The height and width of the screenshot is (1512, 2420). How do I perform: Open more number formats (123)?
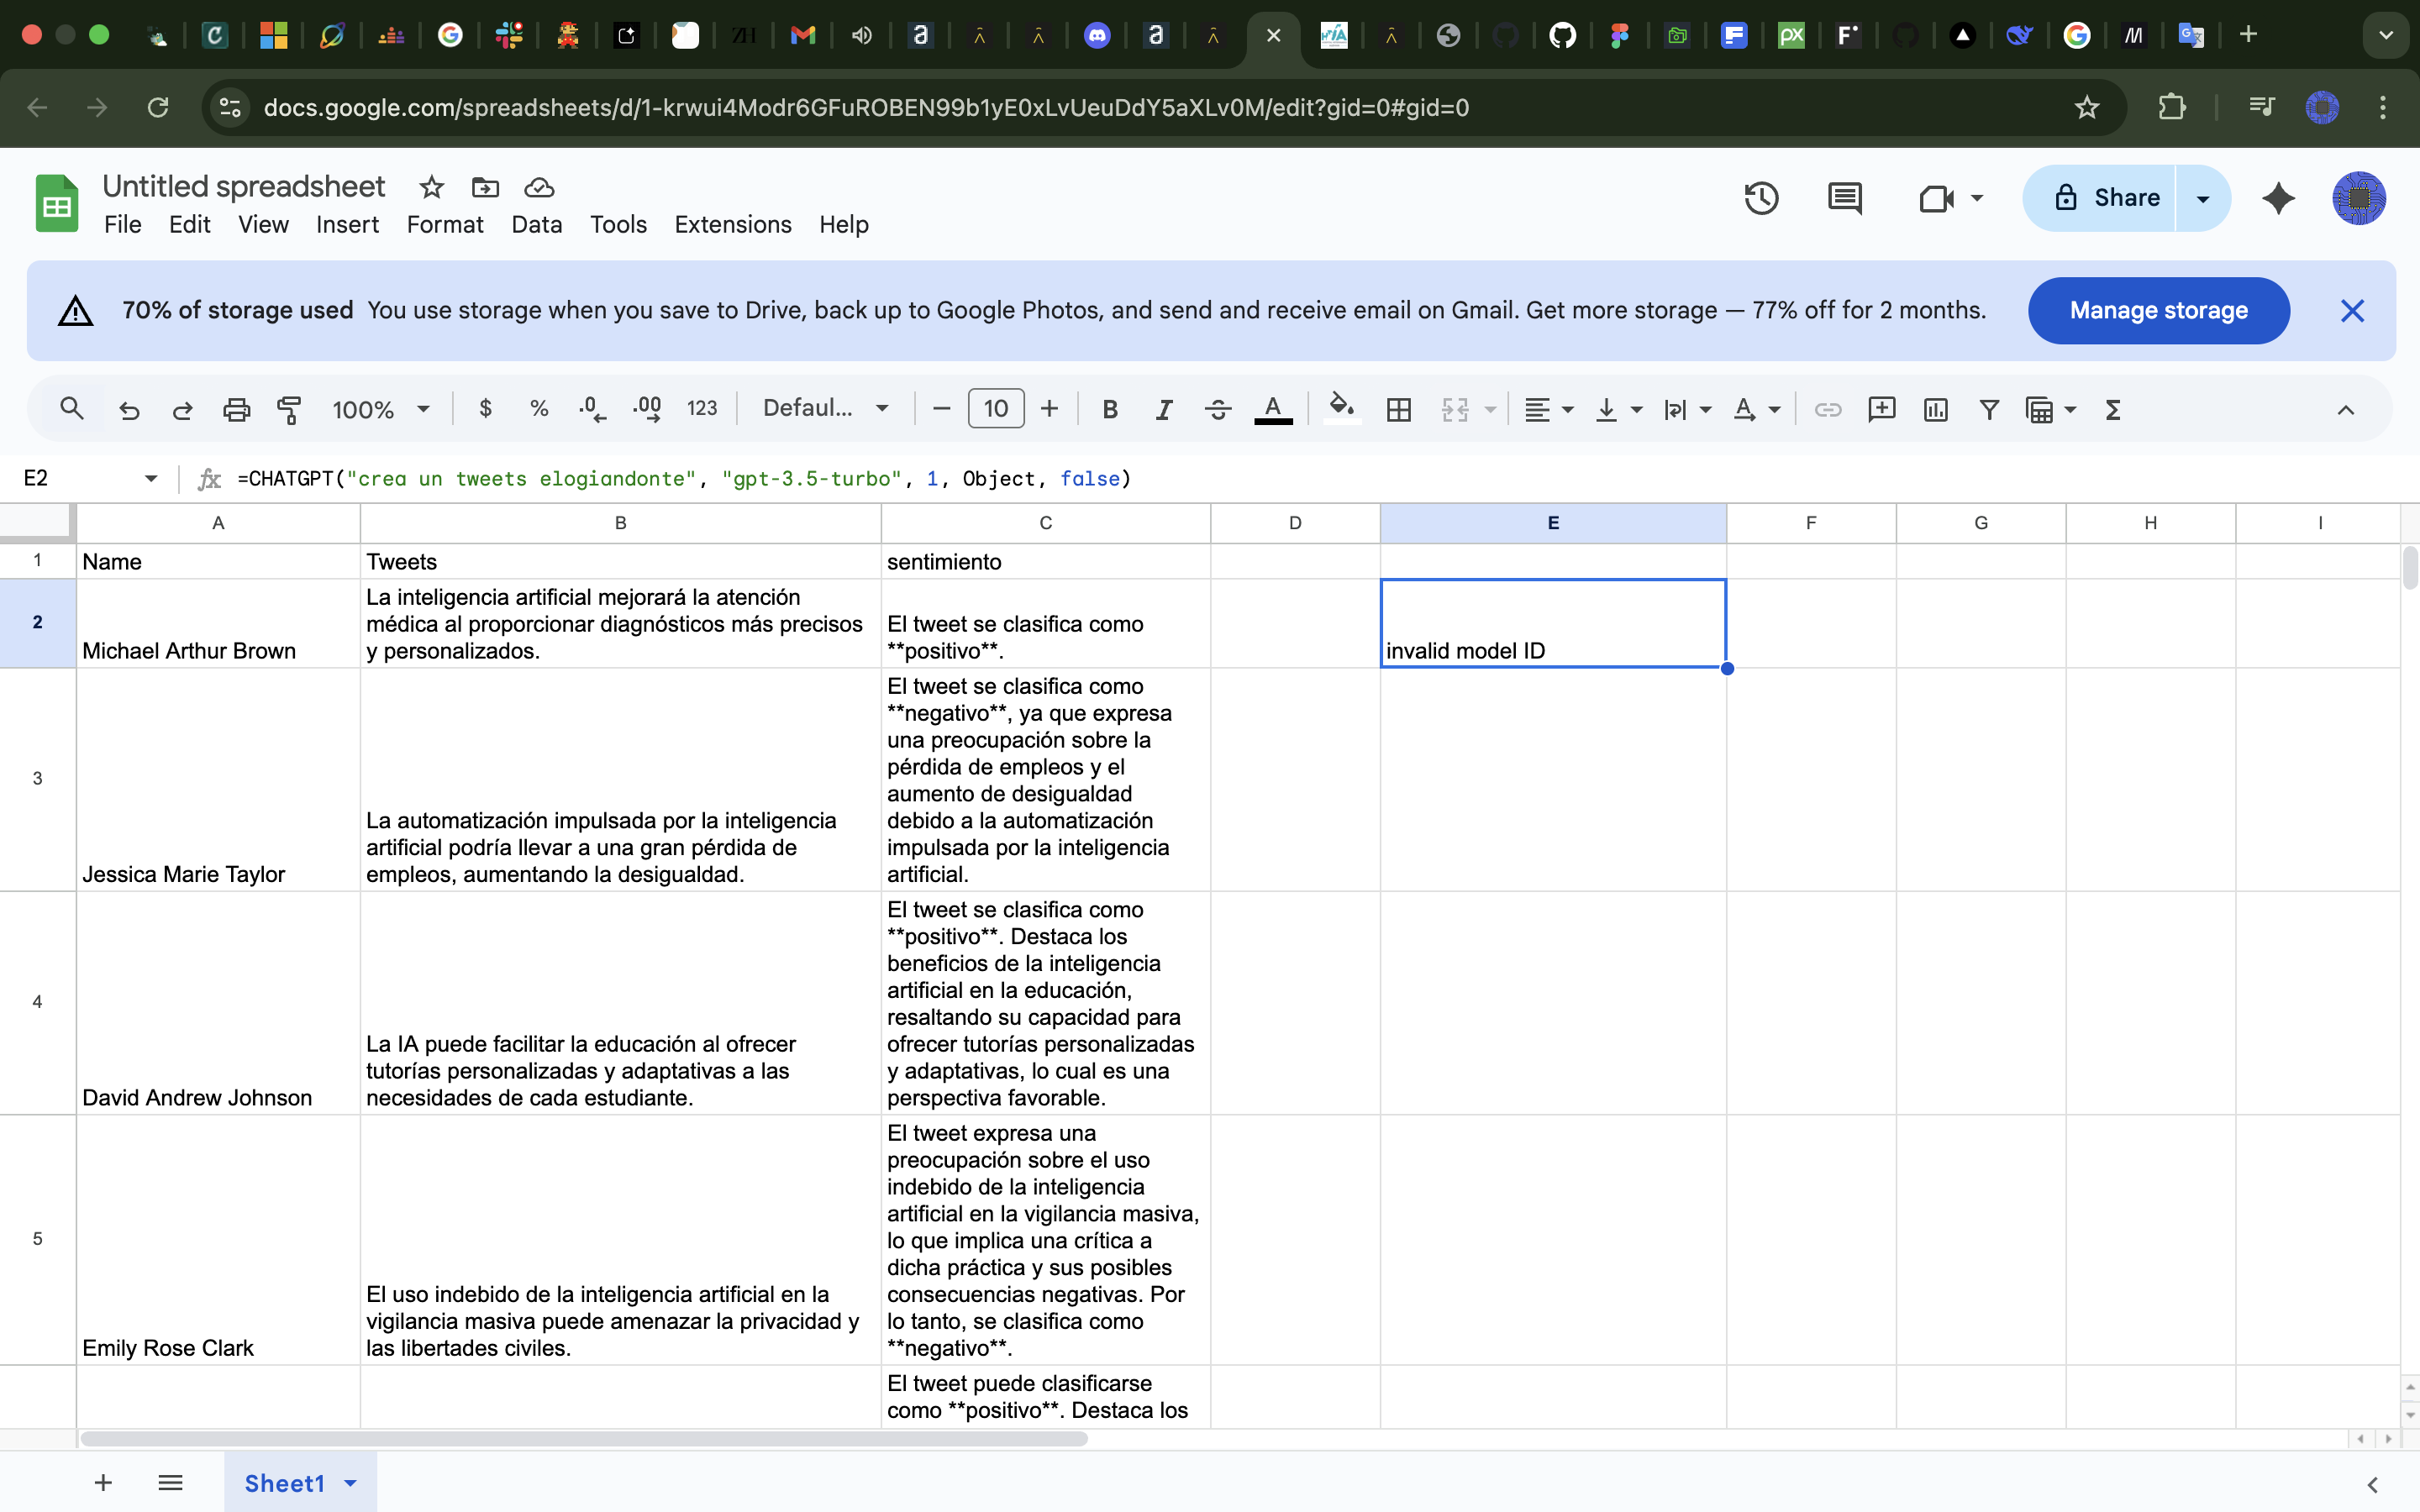tap(702, 408)
